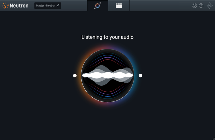This screenshot has width=215, height=140.
Task: Click the white dot right of the orb
Action: pos(140,76)
